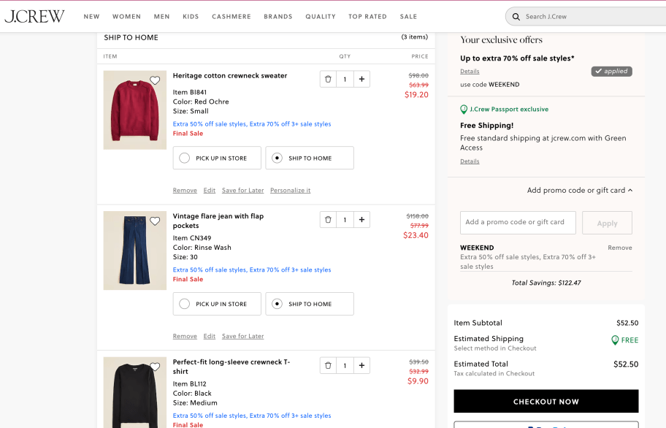Open the flare jean product thumbnail
Viewport: 666px width, 428px height.
tap(135, 251)
